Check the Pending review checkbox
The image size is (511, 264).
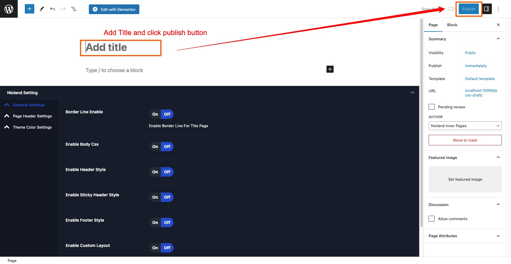[x=432, y=107]
